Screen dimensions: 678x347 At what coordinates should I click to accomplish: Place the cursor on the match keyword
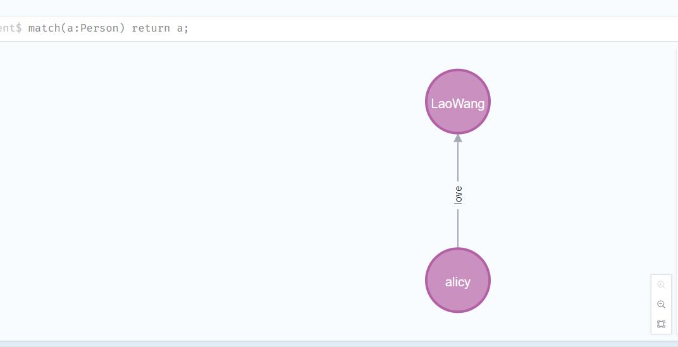click(44, 28)
